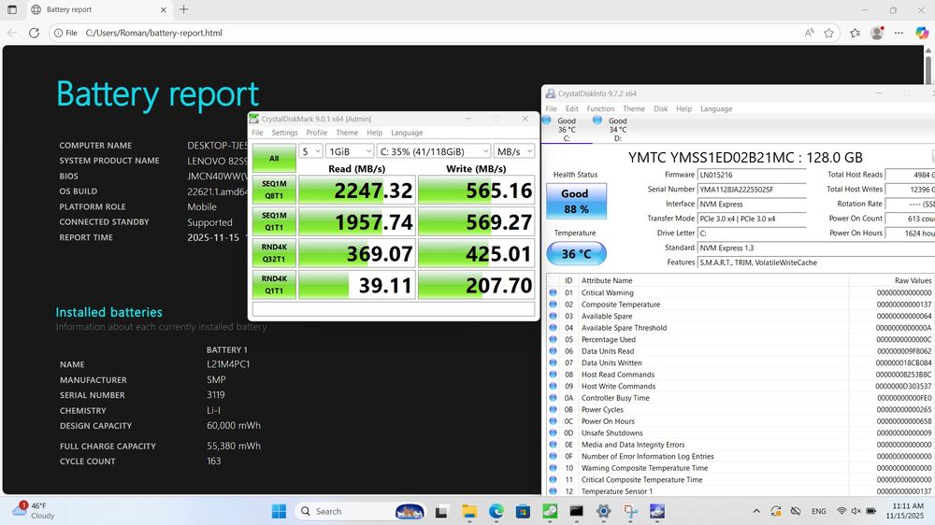
Task: Open the Windows Start menu
Action: click(279, 511)
